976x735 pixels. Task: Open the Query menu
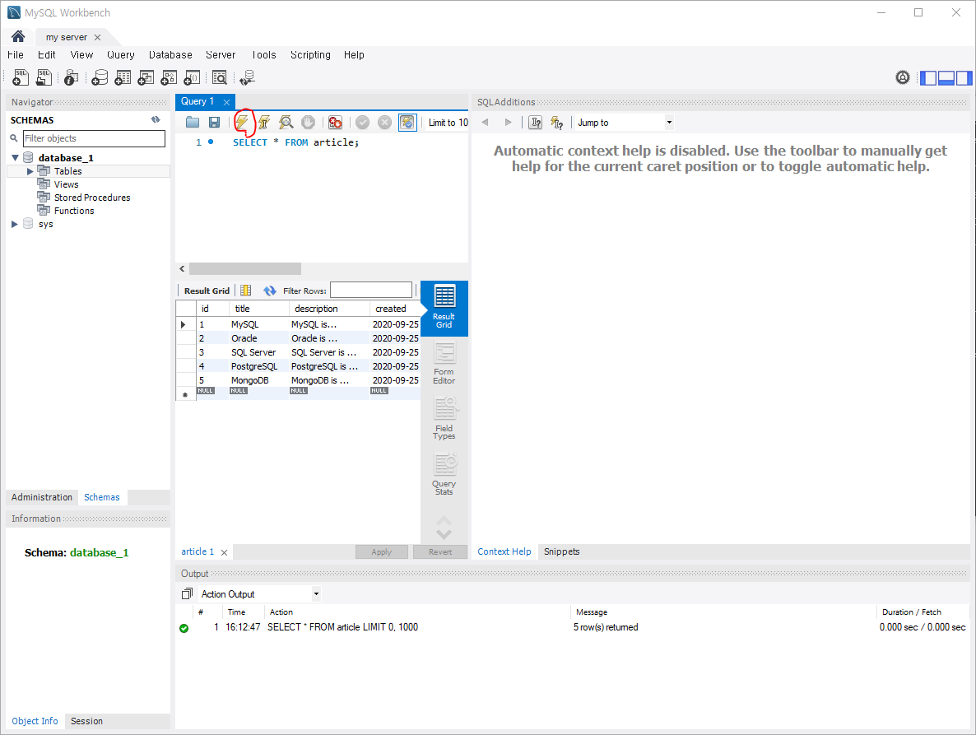[x=121, y=55]
